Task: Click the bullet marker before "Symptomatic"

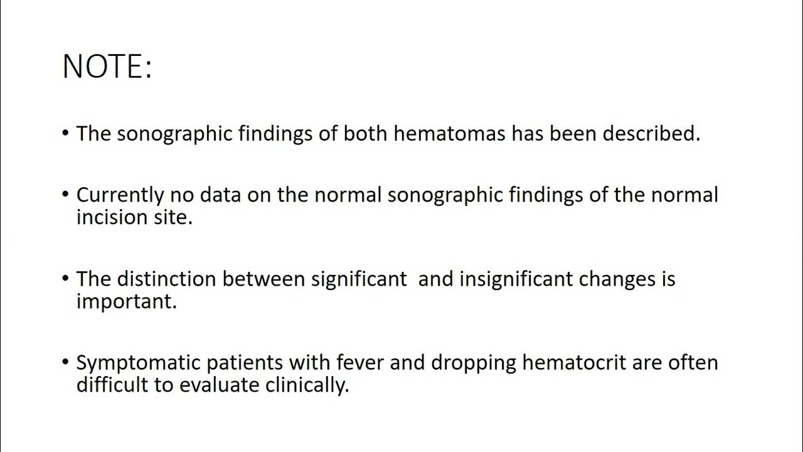Action: (66, 362)
